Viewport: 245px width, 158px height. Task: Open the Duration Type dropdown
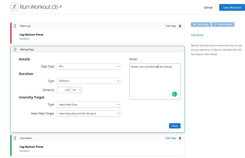pos(89,81)
